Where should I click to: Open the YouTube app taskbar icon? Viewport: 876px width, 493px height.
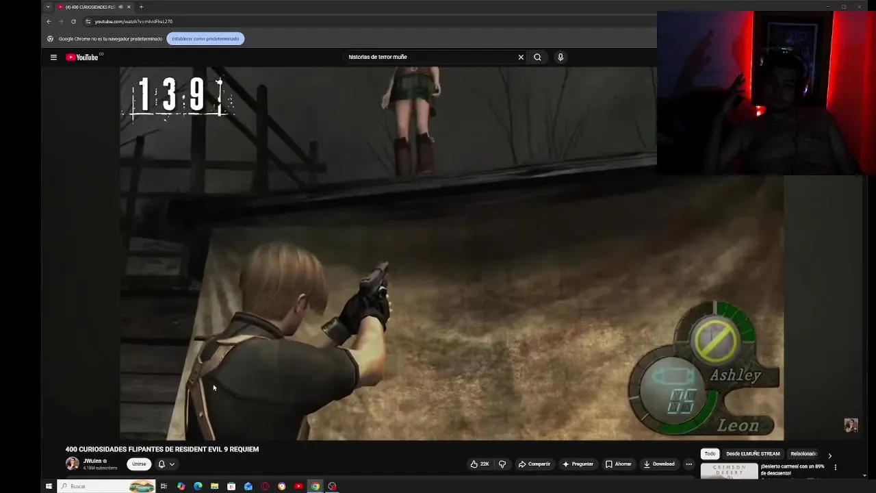pyautogui.click(x=298, y=486)
